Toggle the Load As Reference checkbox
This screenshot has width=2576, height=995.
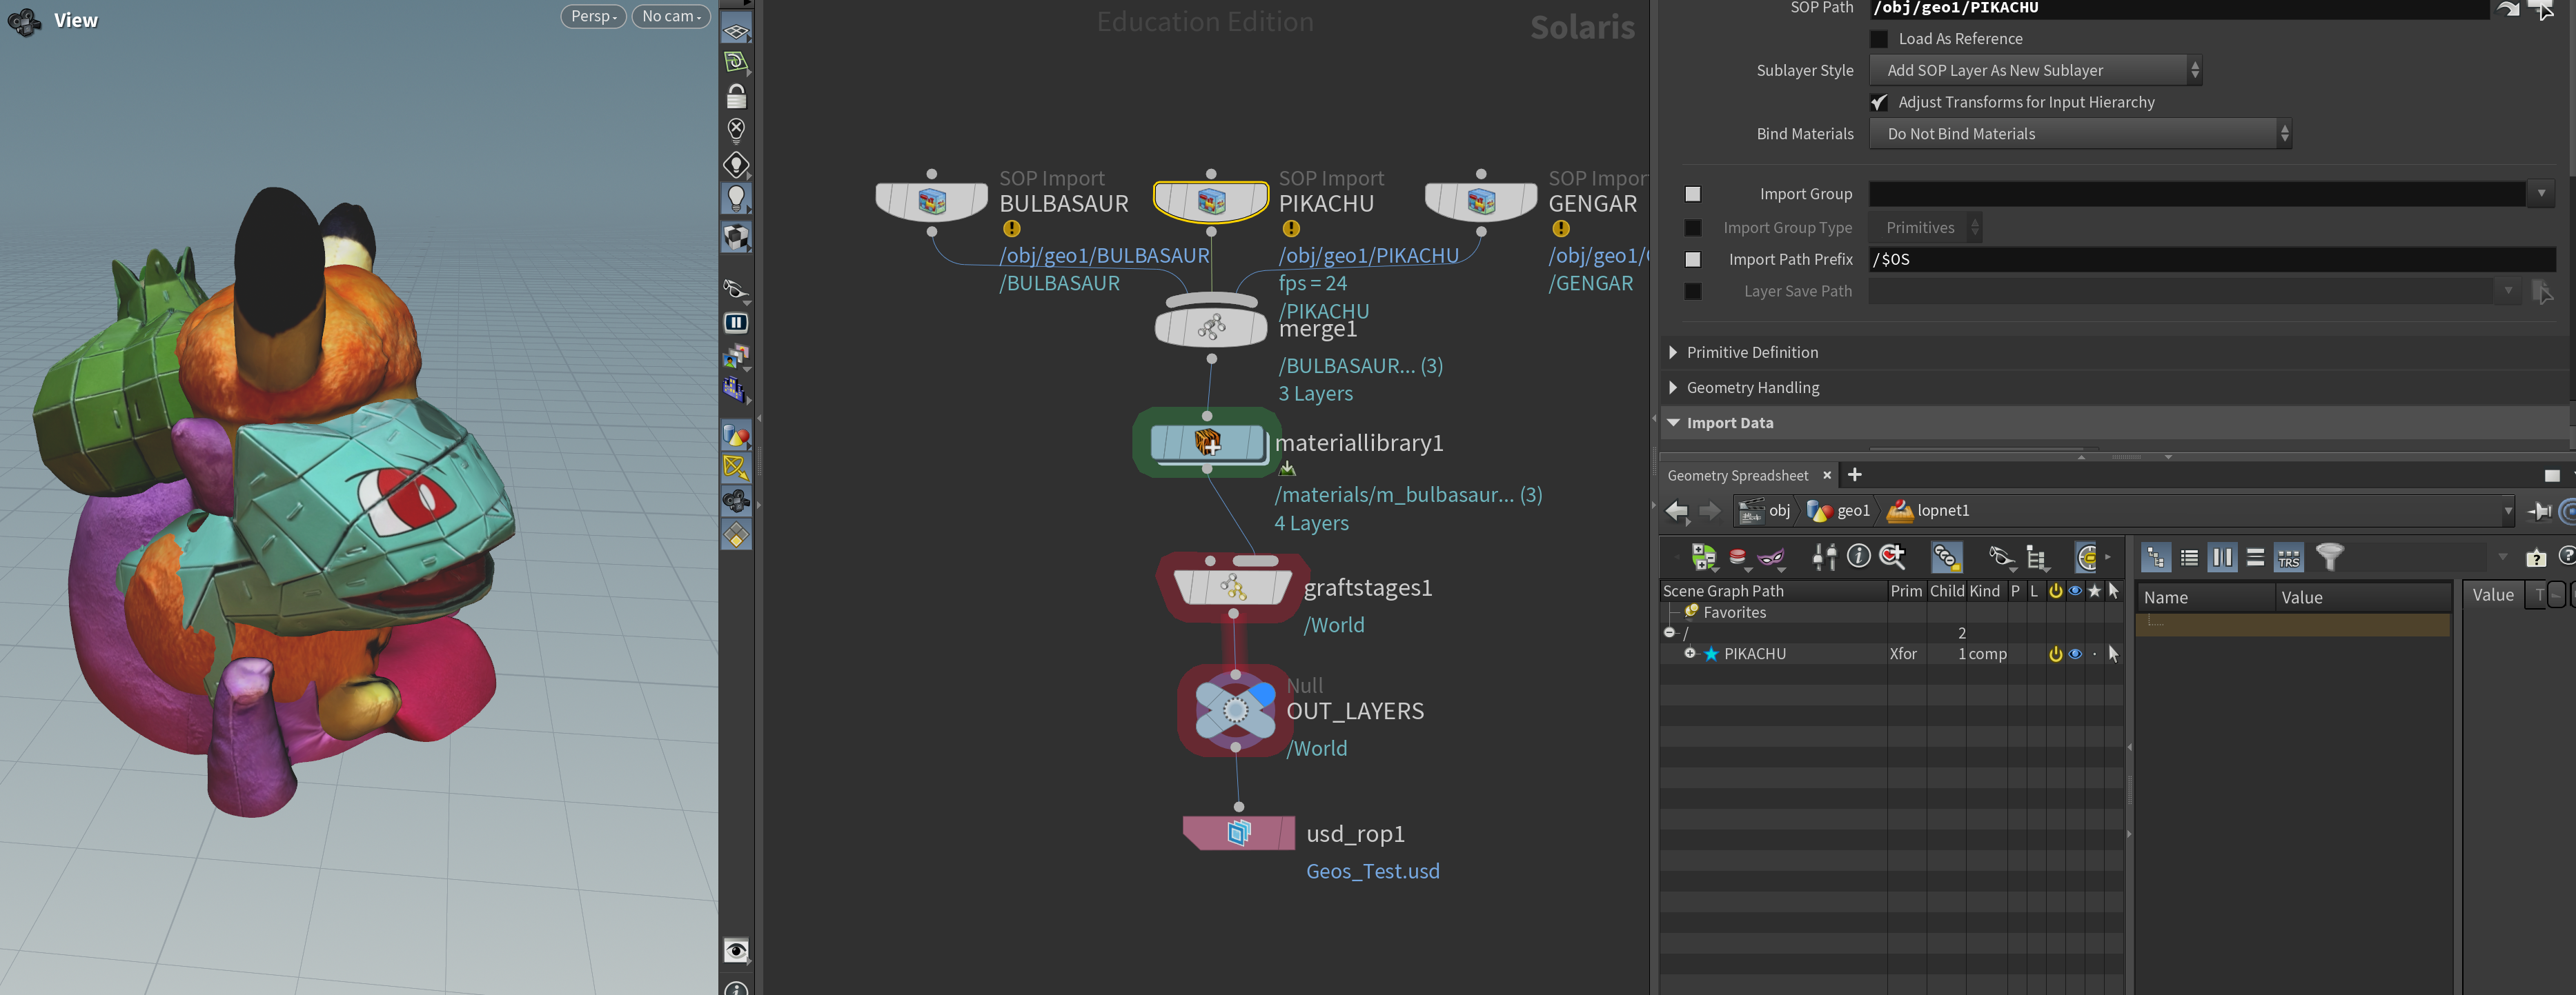(x=1879, y=39)
